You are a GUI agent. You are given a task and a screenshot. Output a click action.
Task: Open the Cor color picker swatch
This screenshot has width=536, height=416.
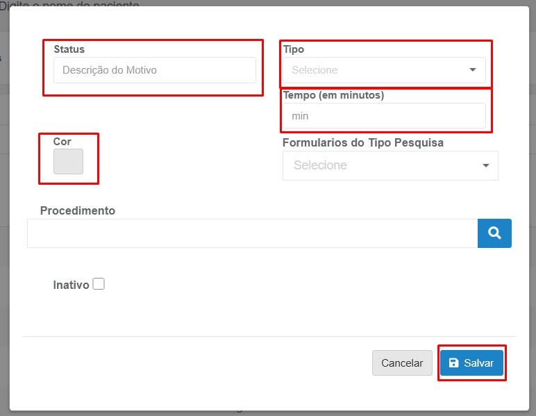[68, 161]
